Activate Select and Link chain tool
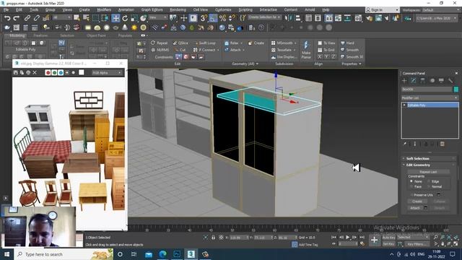 (27, 18)
